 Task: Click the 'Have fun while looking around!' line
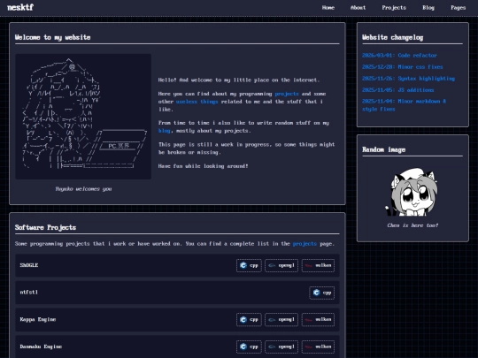click(x=203, y=166)
